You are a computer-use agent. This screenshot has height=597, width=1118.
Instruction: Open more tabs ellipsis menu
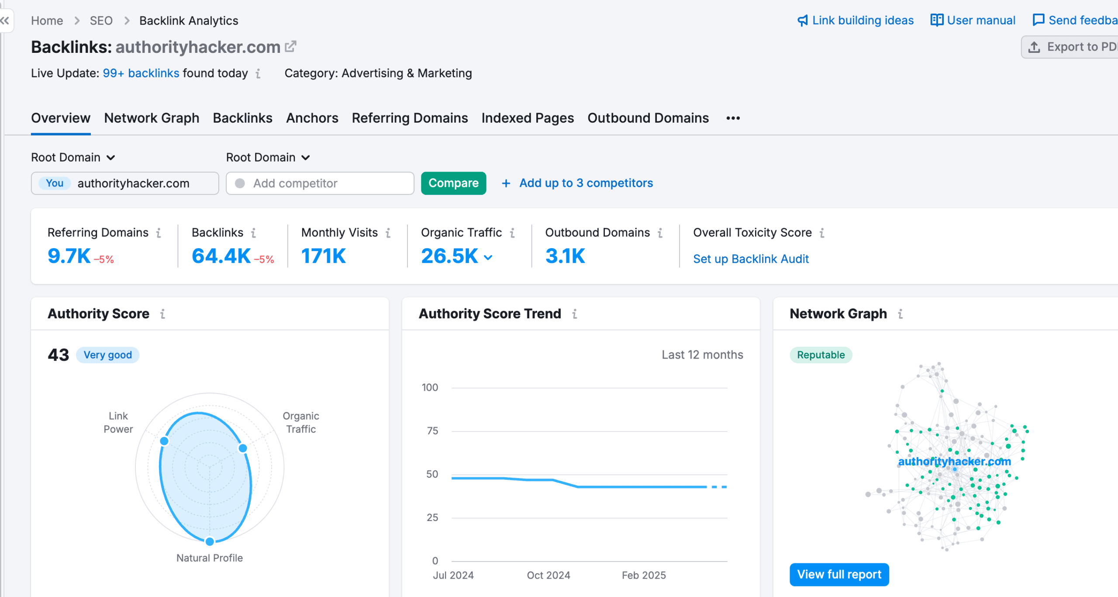coord(733,118)
